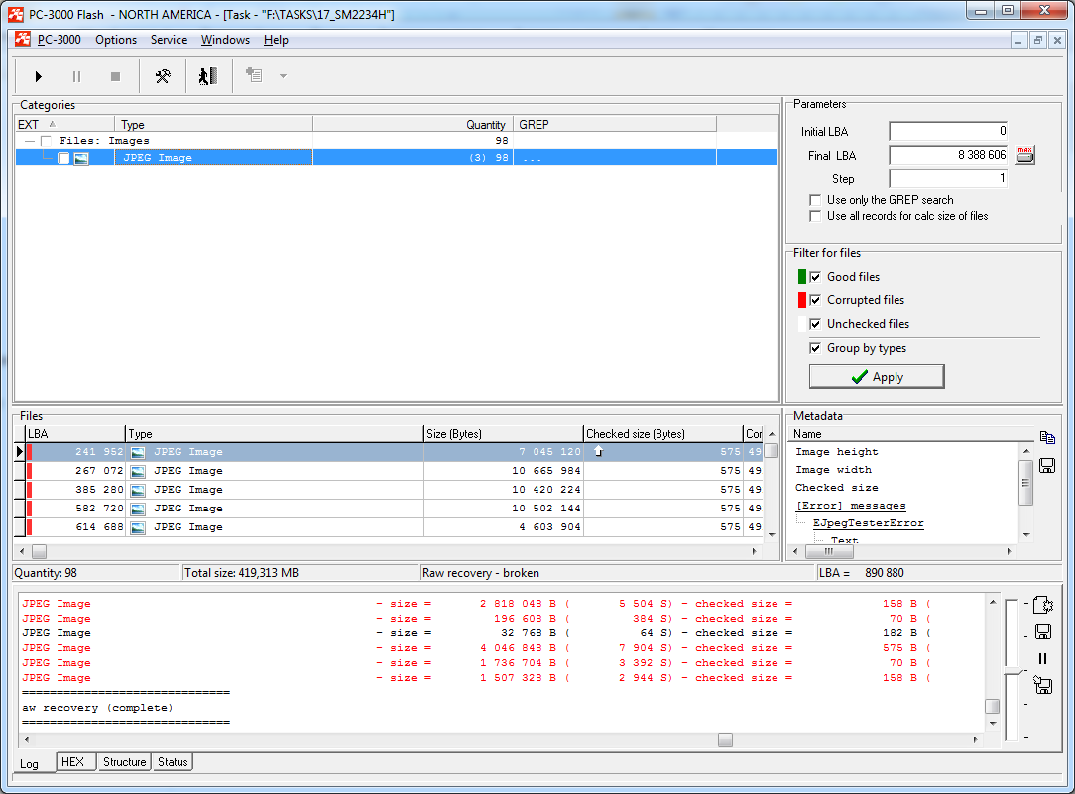Screen dimensions: 1075x794
Task: Enable Use only the GREP search
Action: point(816,200)
